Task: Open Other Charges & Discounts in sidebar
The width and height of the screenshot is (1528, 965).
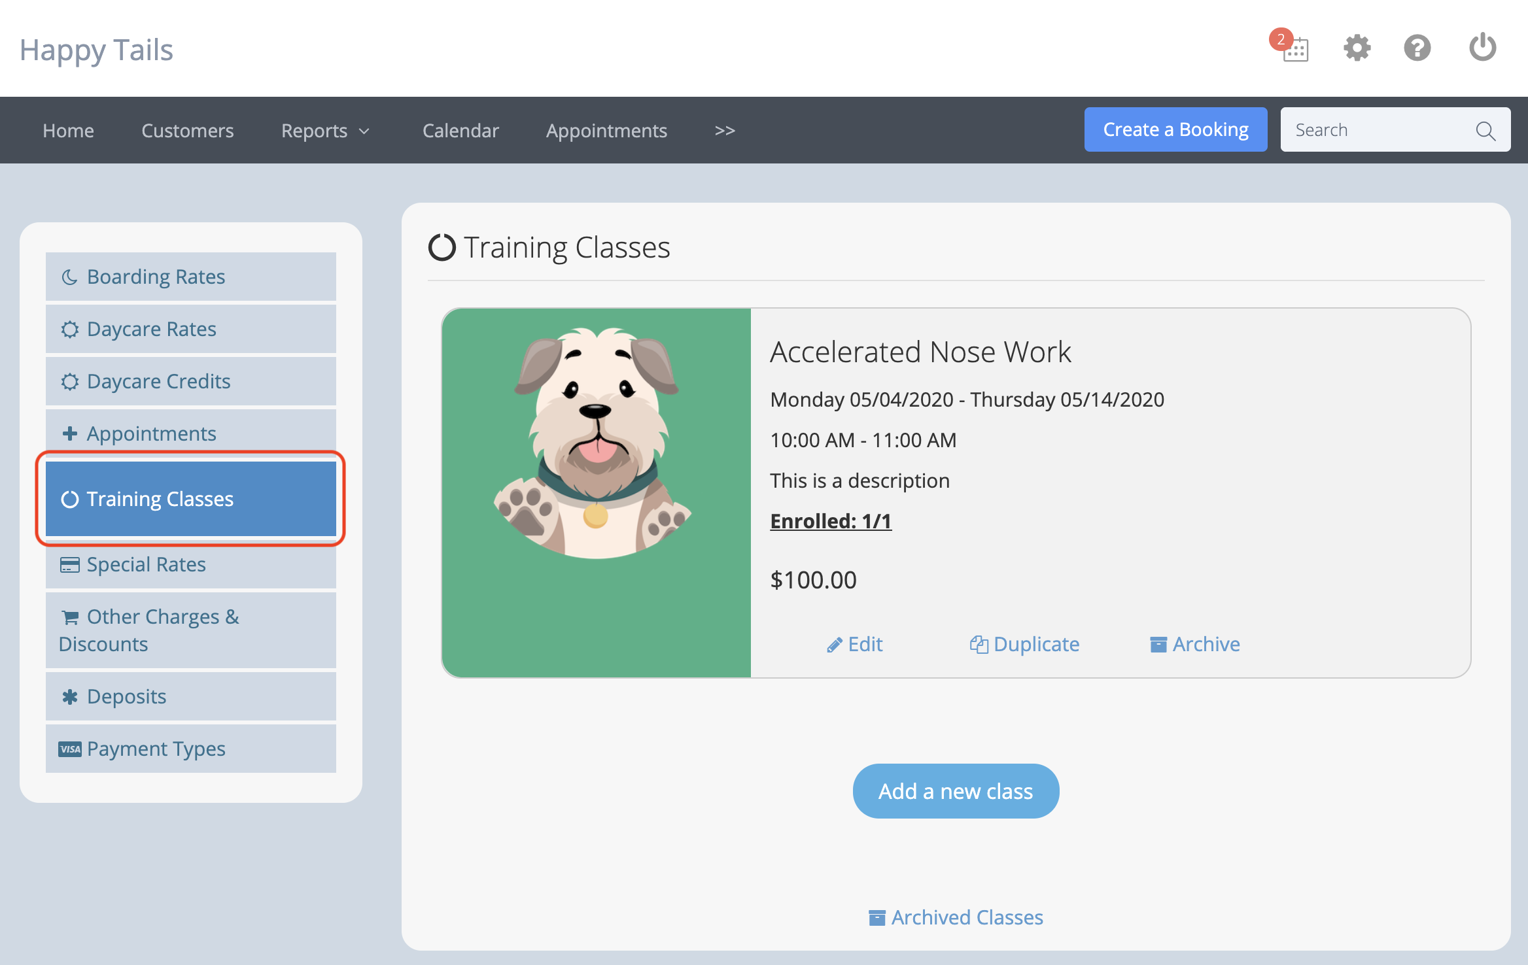Action: pos(191,630)
